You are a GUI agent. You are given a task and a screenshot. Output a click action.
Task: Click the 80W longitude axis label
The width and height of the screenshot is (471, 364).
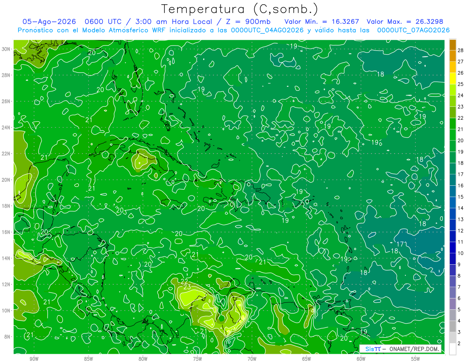point(143,359)
